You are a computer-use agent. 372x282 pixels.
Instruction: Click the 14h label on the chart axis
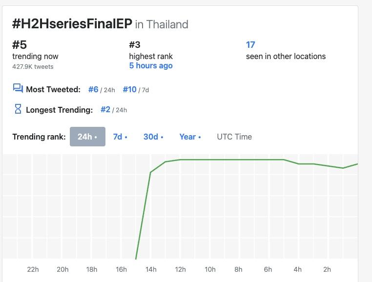pyautogui.click(x=151, y=269)
